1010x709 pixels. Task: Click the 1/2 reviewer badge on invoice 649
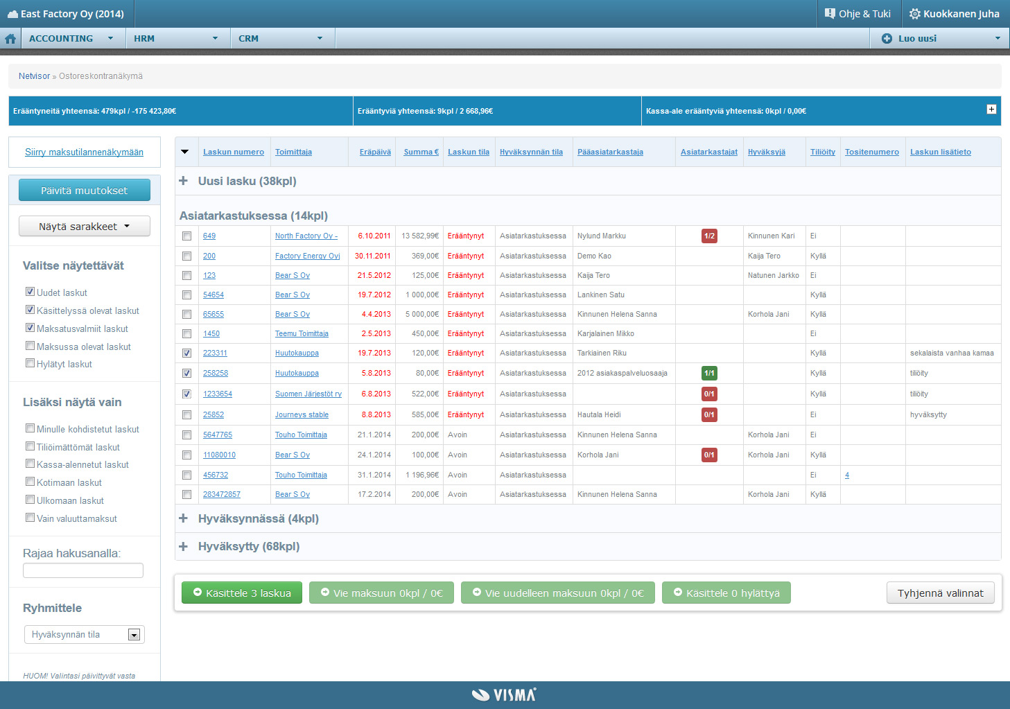[x=709, y=236]
